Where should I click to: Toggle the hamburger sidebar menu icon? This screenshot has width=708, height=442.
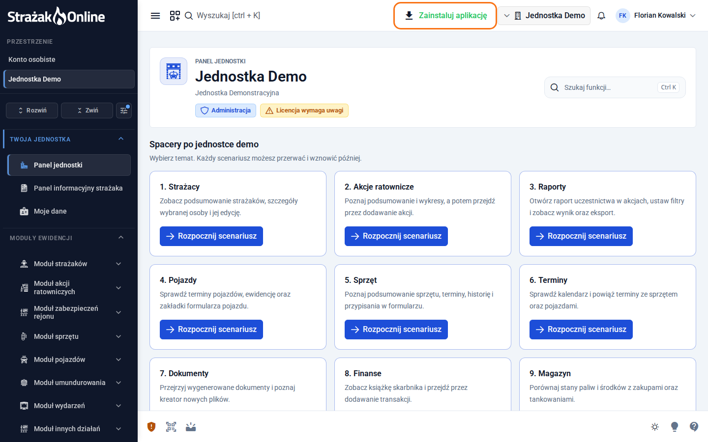[x=155, y=16]
